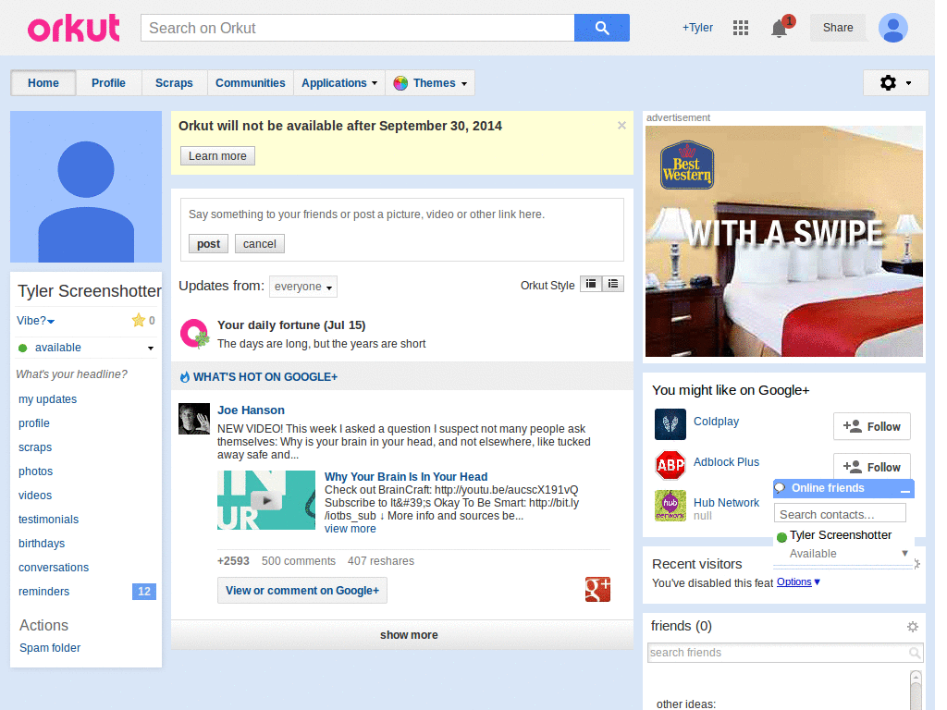Click the status update text box
Viewport: 947px width, 710px height.
click(x=402, y=214)
